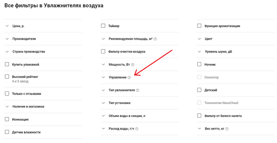Screen dimensions: 277x143
Task: Click help icon beside Тип увлажнителя
Action: 138,90
